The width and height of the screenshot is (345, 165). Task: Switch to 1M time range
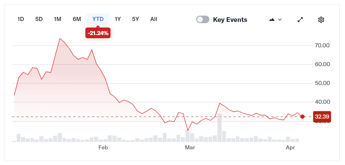click(57, 19)
